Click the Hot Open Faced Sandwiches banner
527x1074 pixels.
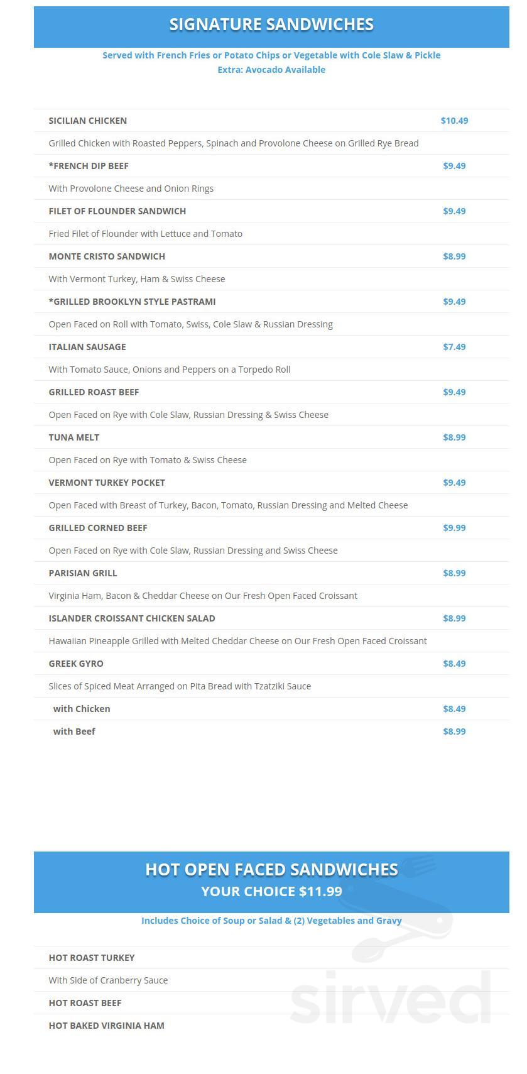tap(271, 882)
